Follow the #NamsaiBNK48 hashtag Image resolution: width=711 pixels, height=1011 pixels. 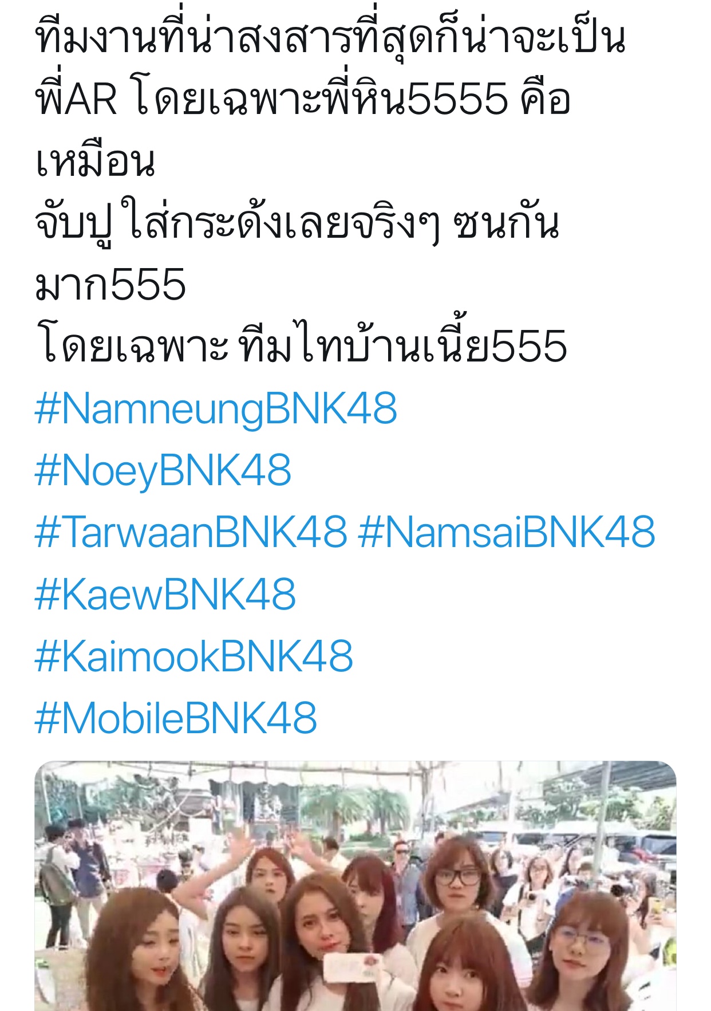(x=507, y=532)
